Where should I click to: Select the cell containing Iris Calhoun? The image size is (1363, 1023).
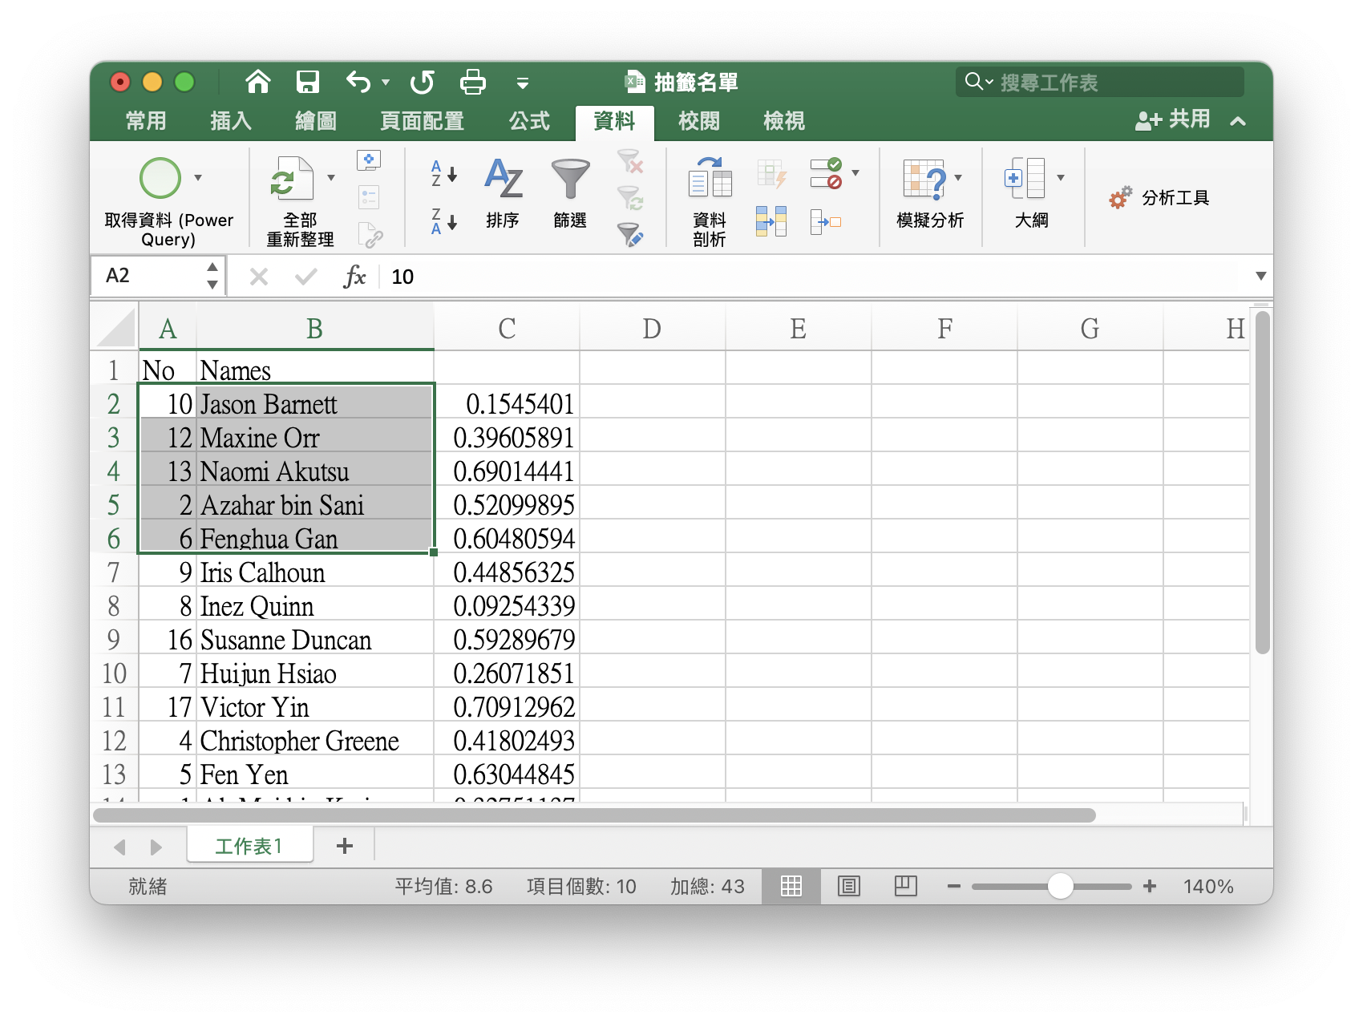coord(315,572)
